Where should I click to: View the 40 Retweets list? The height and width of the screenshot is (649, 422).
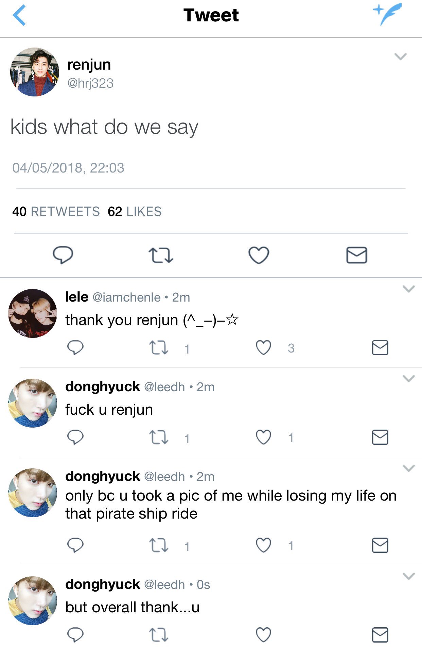pyautogui.click(x=56, y=211)
